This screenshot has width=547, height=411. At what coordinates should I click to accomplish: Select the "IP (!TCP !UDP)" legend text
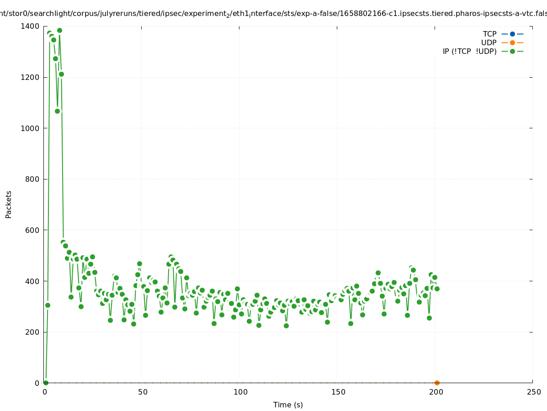coord(469,51)
